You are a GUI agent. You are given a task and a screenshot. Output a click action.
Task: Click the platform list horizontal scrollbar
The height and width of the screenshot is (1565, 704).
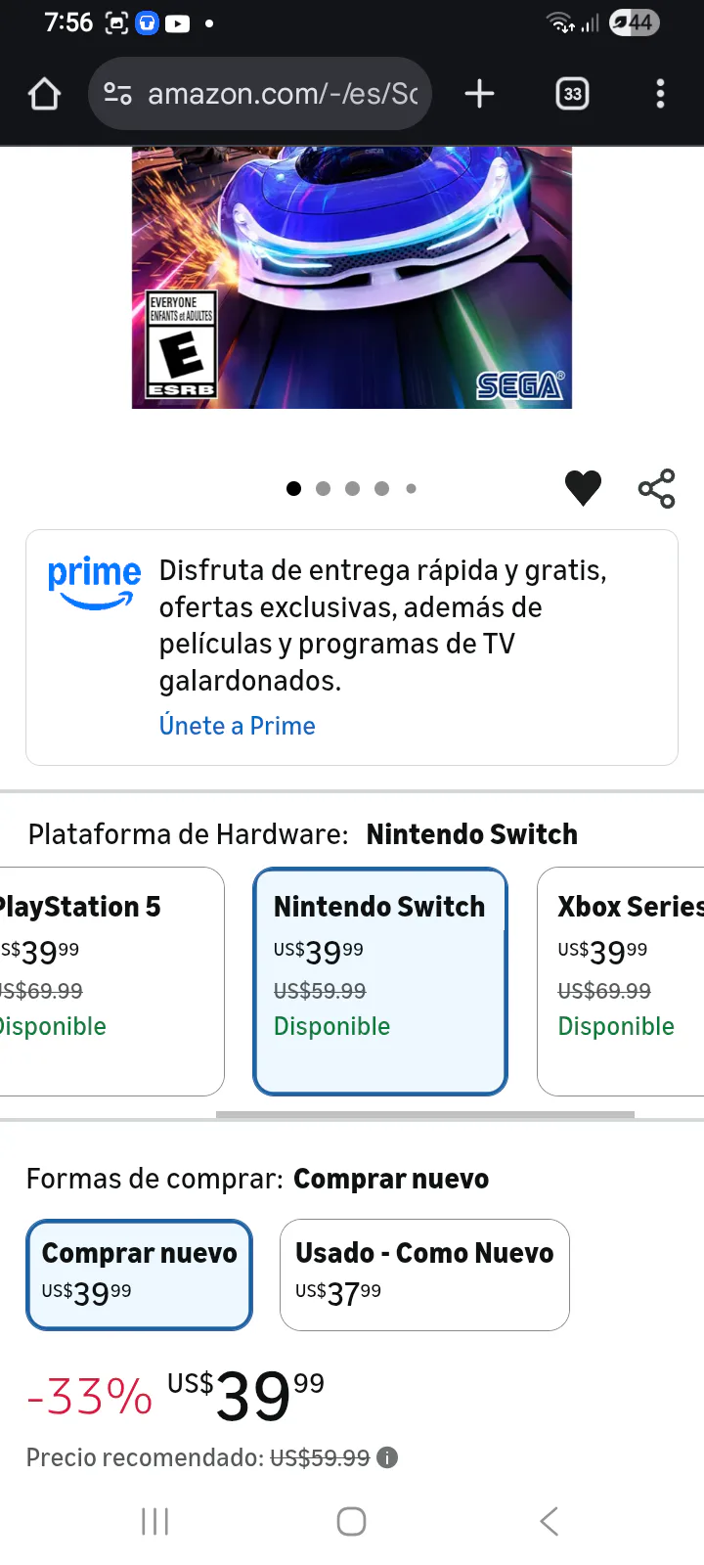coord(424,1114)
